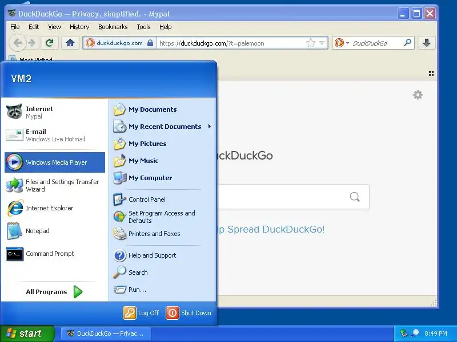Click the Spread DuckDuckGo link
The width and height of the screenshot is (457, 342).
(x=271, y=229)
